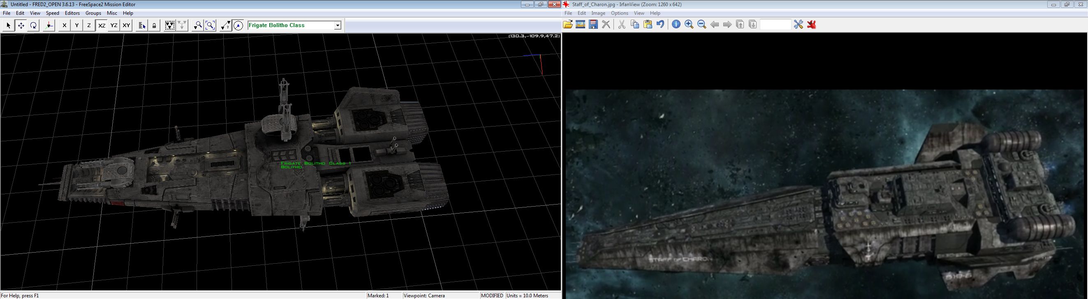Toggle show distances icon

pos(226,25)
